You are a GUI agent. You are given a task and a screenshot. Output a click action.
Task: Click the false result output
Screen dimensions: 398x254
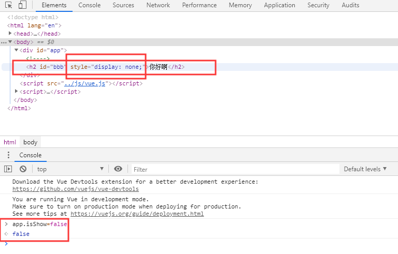click(21, 234)
